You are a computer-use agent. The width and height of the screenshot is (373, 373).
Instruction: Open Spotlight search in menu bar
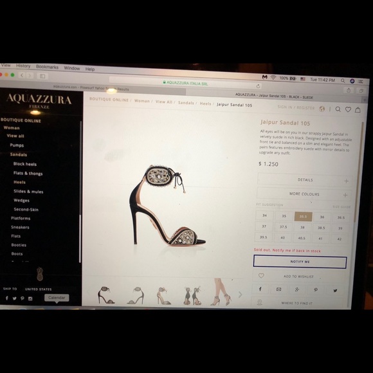coord(343,80)
